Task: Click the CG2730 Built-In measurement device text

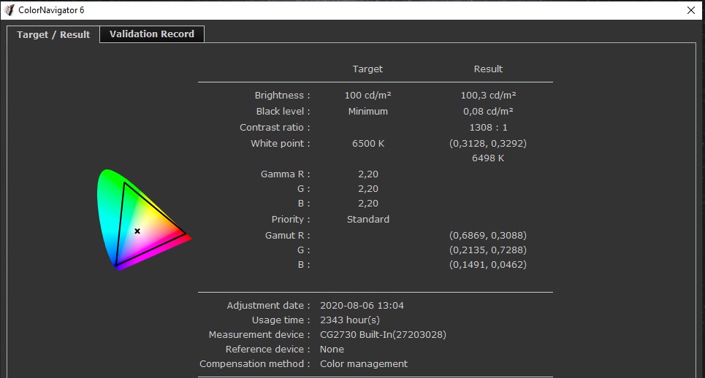Action: [x=383, y=335]
